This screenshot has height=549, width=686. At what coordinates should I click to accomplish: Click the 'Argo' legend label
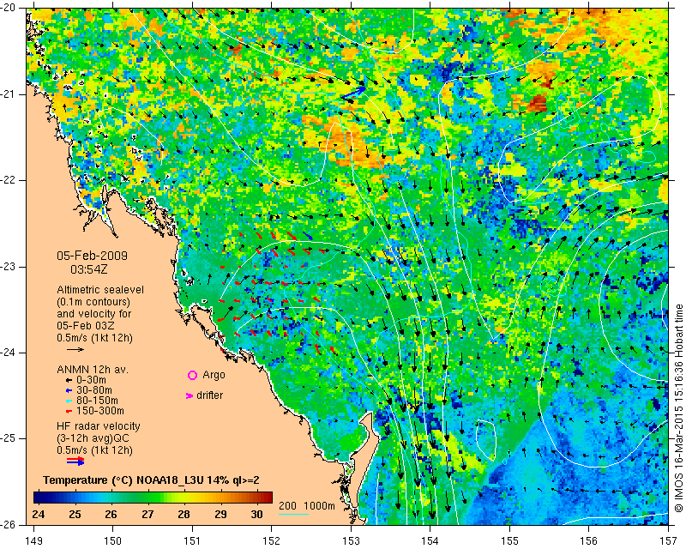pos(214,375)
